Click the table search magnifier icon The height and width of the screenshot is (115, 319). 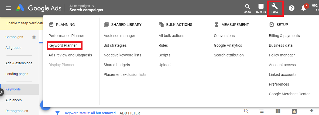click(246, 111)
